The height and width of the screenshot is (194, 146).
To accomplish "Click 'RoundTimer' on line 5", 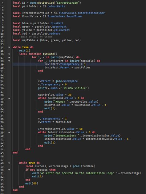I will point(75,16).
